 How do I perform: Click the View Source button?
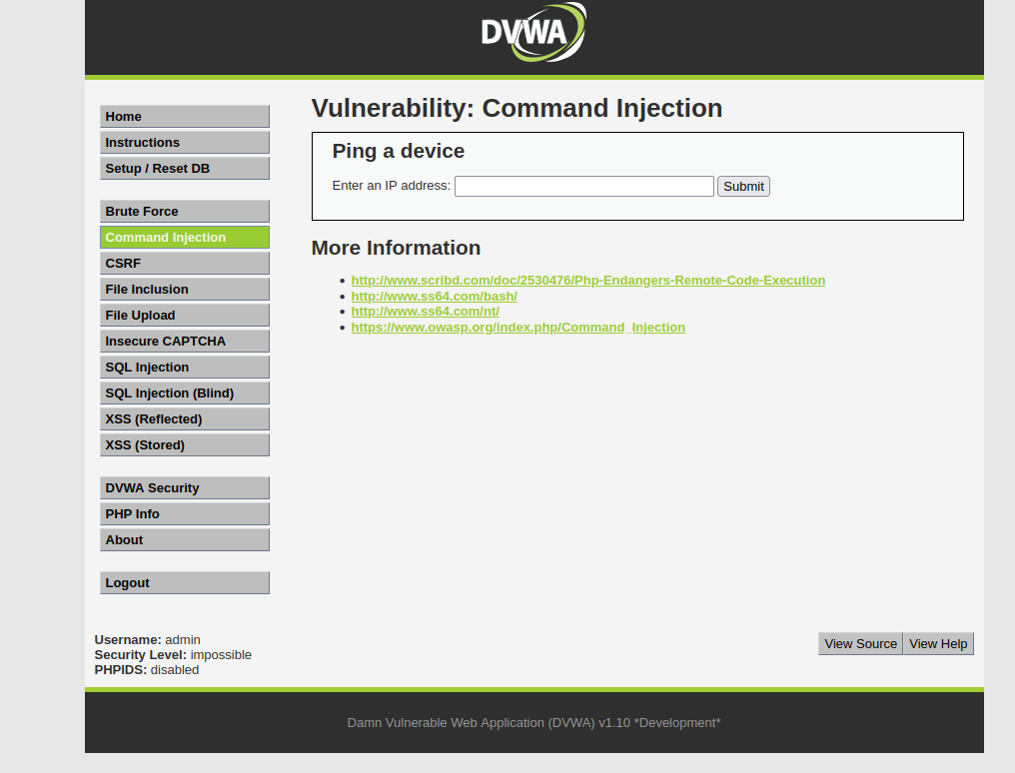(860, 643)
